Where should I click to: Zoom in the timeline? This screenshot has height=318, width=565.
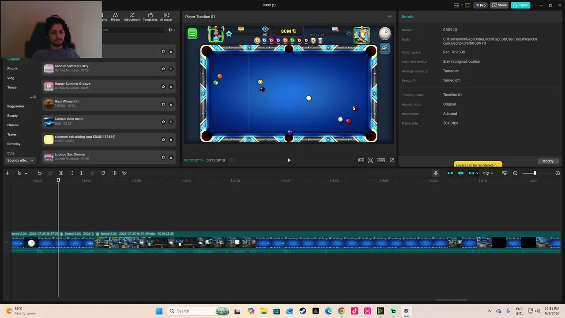tap(557, 173)
